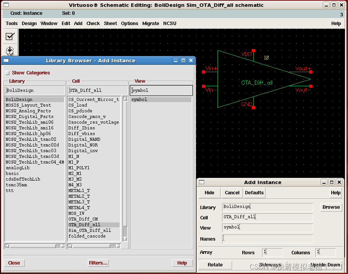
Task: Click Cancel in Add Instance dialog
Action: (x=232, y=193)
